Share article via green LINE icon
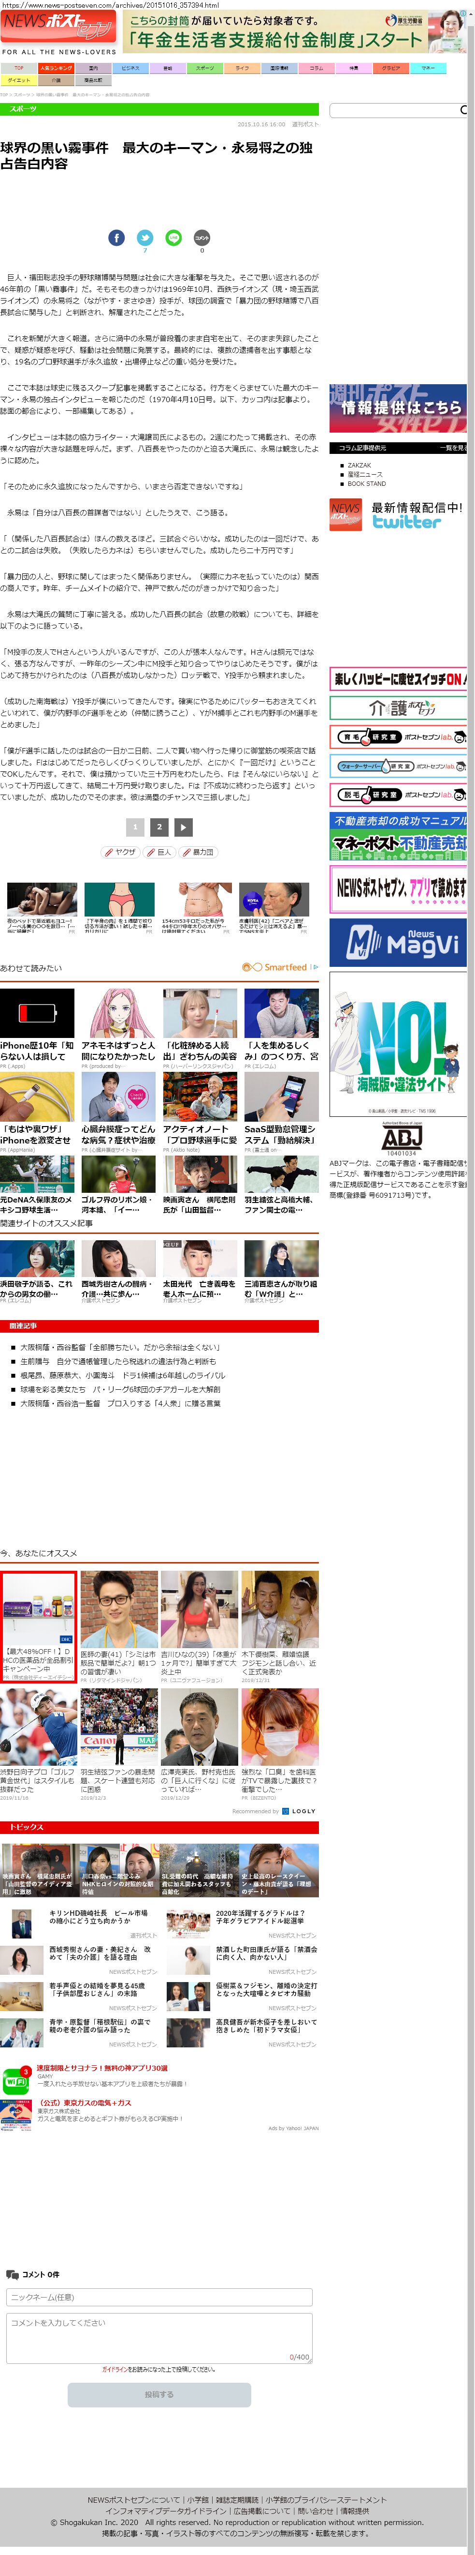Image resolution: width=475 pixels, height=2555 pixels. [173, 237]
